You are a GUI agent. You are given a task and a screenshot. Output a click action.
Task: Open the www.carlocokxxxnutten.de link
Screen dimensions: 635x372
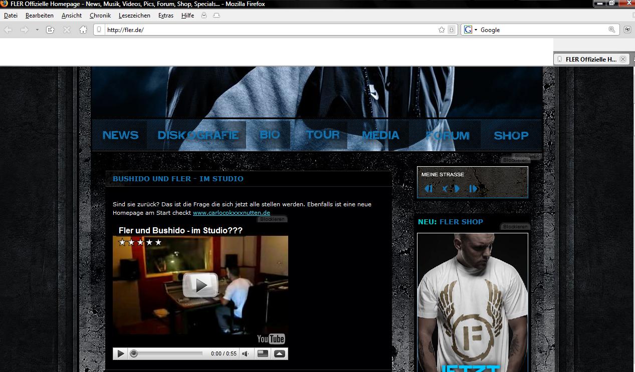[231, 213]
